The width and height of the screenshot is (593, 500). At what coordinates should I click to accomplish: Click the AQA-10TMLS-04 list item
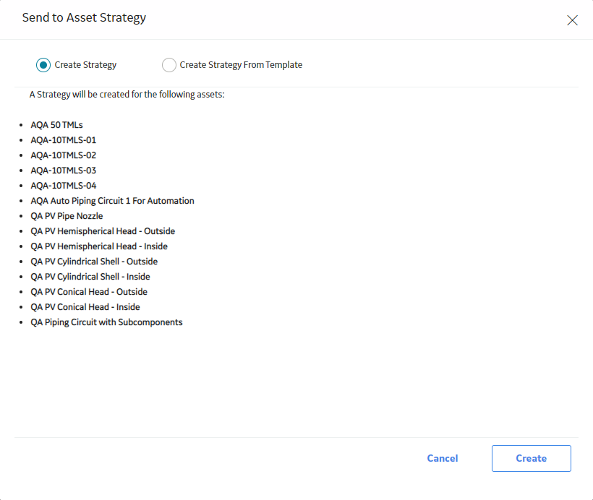pyautogui.click(x=64, y=186)
